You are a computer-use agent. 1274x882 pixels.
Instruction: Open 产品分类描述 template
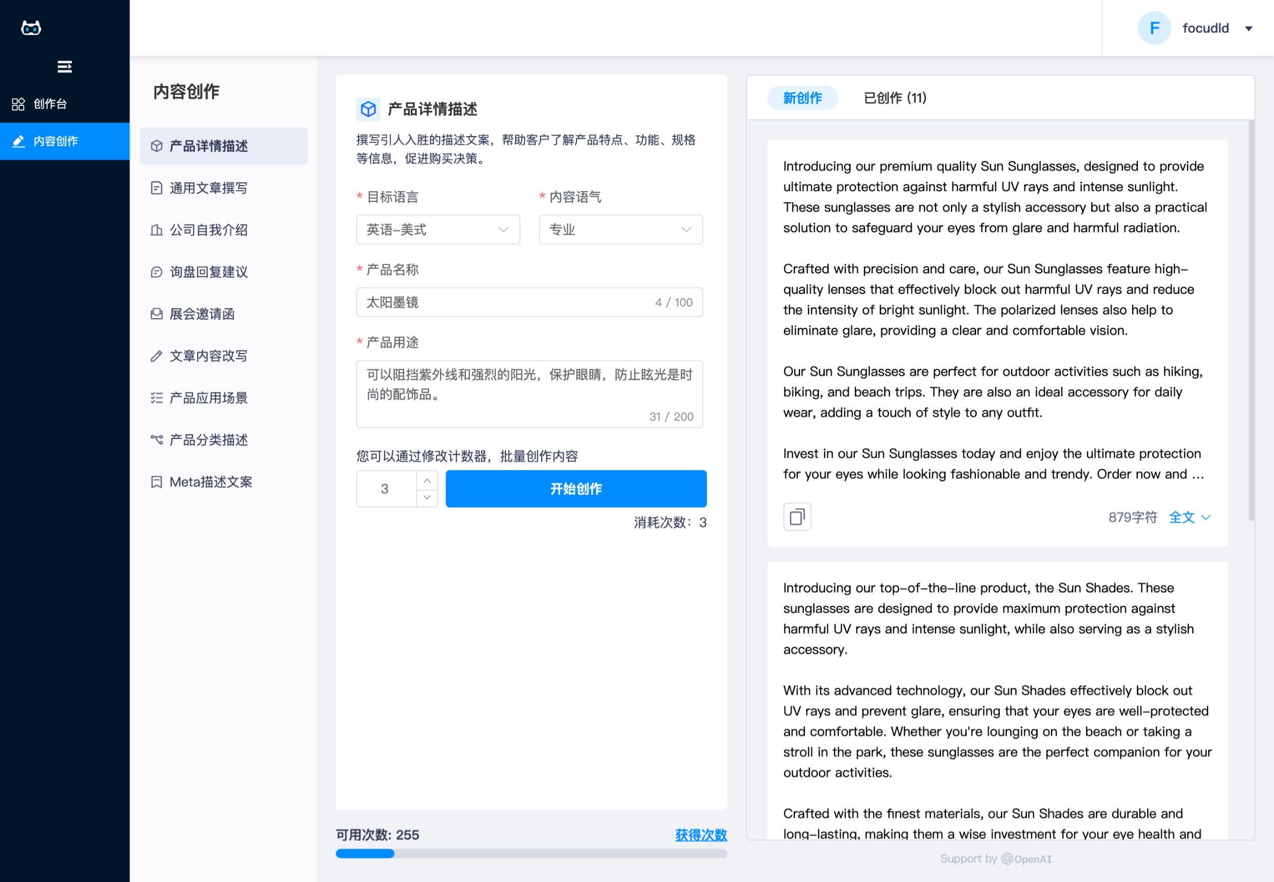tap(208, 440)
